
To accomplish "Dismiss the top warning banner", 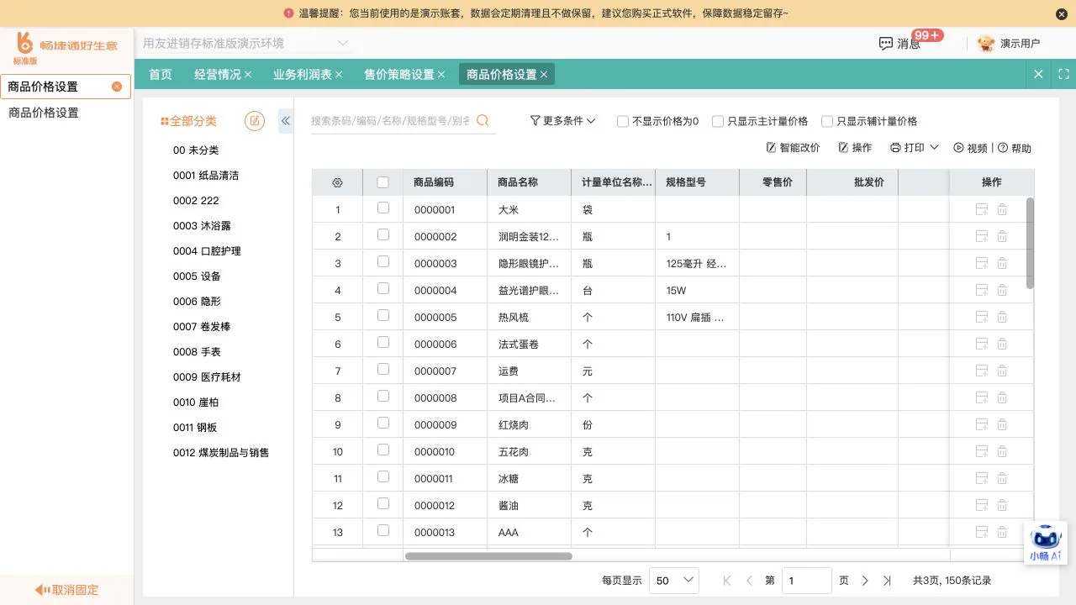I will coord(1061,13).
